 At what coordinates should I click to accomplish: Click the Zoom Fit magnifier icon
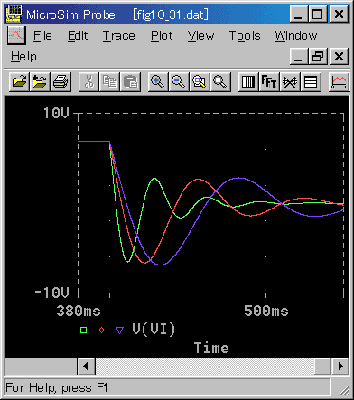[x=220, y=81]
